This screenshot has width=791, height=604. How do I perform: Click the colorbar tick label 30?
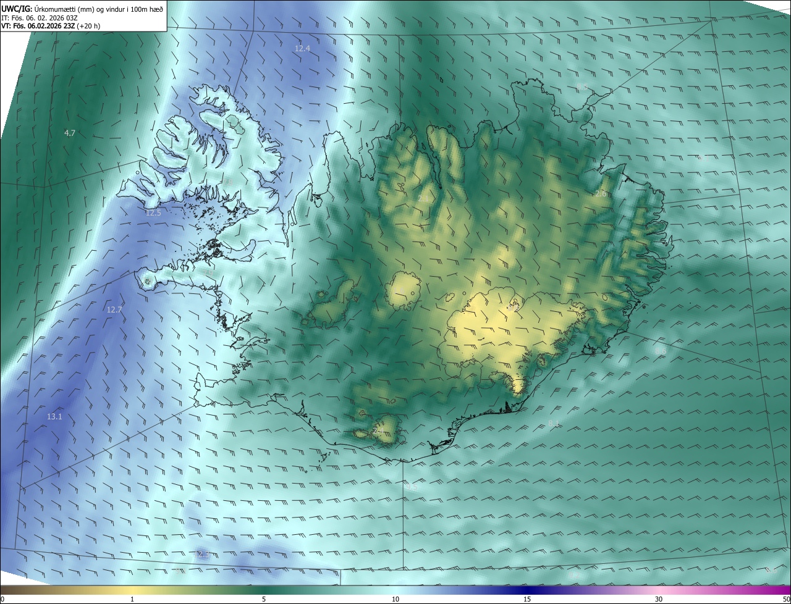659,599
